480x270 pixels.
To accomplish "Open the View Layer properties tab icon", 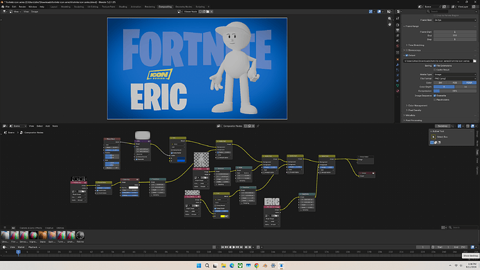I will pyautogui.click(x=398, y=35).
